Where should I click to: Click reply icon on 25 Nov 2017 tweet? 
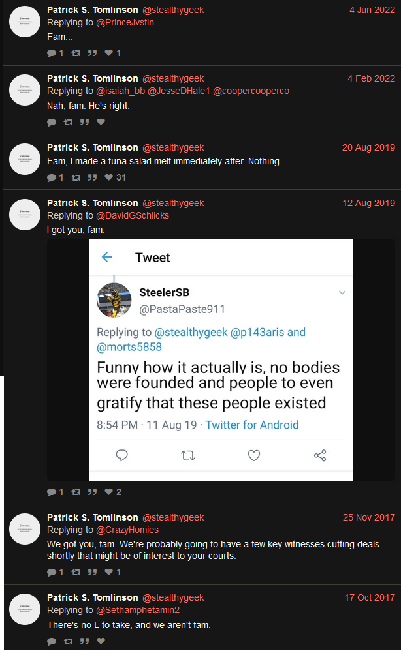pyautogui.click(x=52, y=572)
